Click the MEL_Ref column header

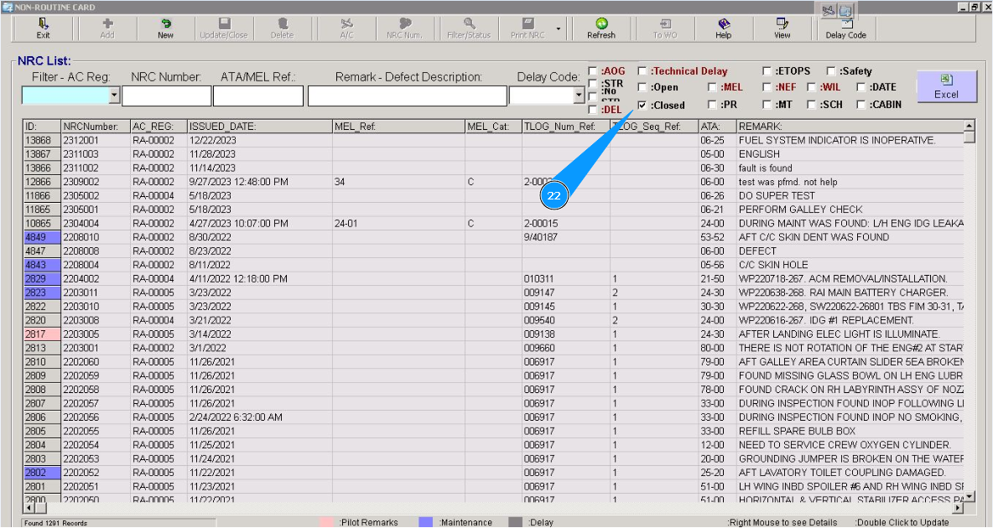pos(398,127)
